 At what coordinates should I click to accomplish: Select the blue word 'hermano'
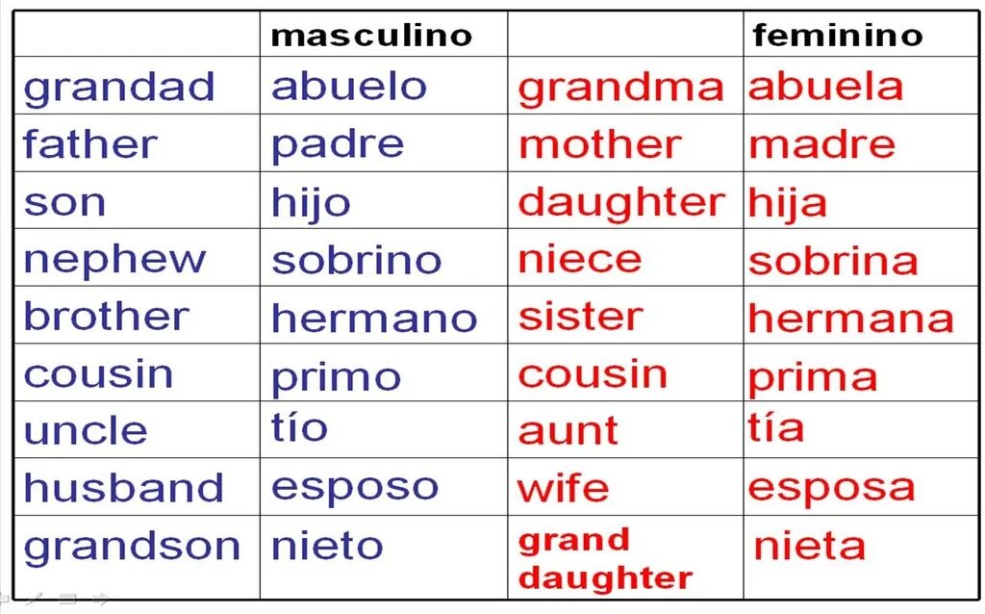[x=374, y=318]
